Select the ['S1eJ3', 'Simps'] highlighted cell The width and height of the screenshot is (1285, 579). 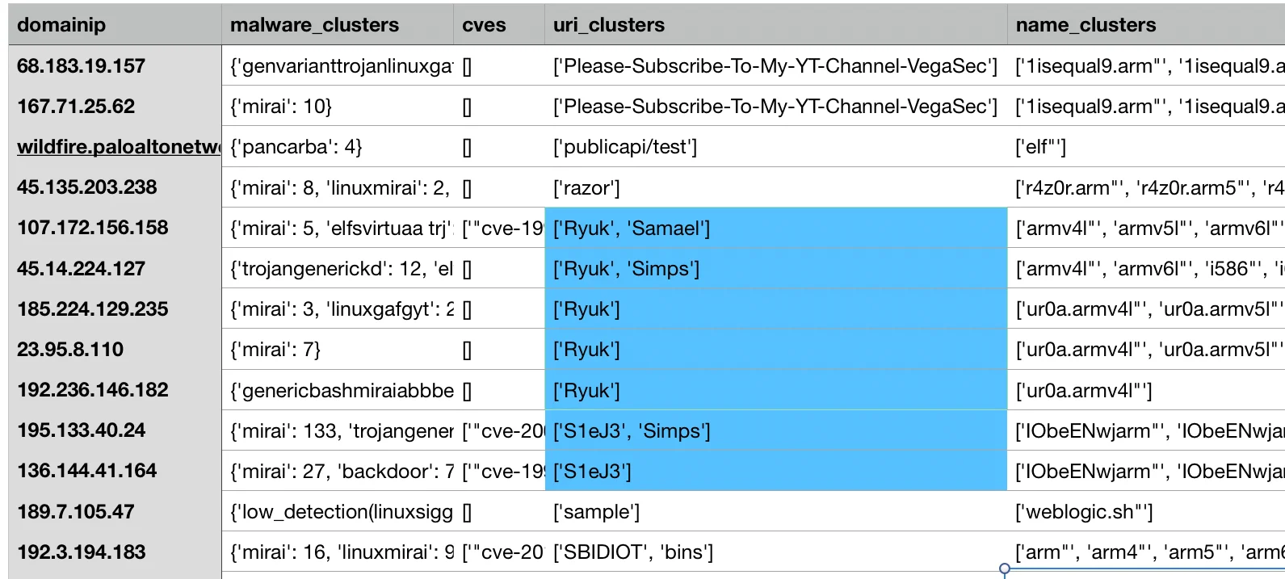click(776, 430)
